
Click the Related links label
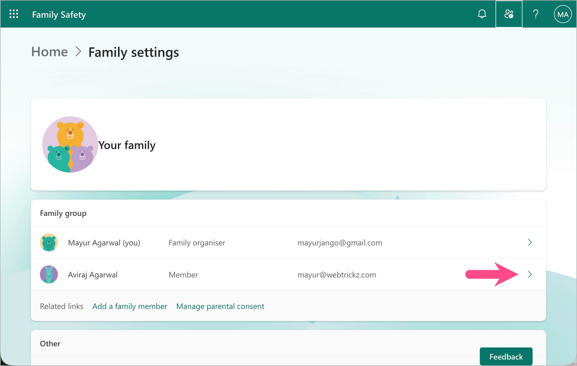point(62,306)
